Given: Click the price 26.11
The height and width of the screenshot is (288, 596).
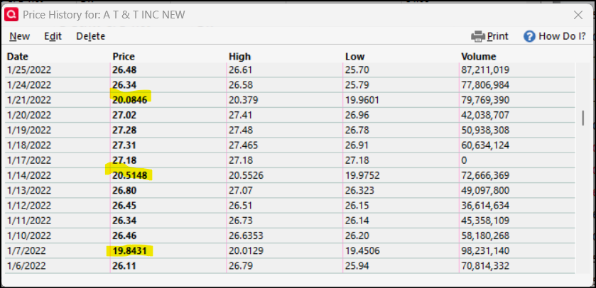Looking at the screenshot, I should (x=124, y=266).
